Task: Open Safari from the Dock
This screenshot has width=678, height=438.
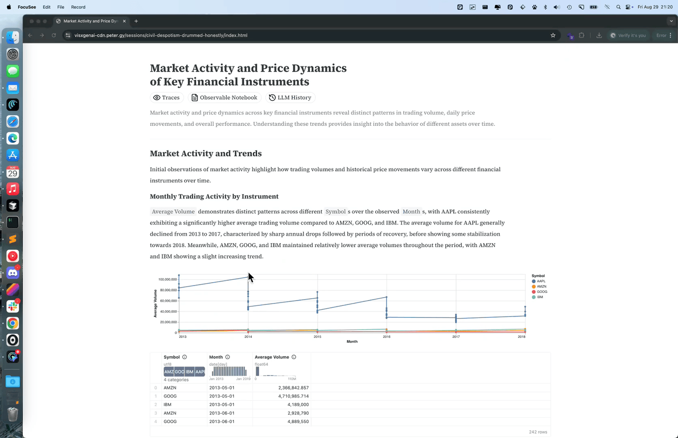Action: click(13, 121)
